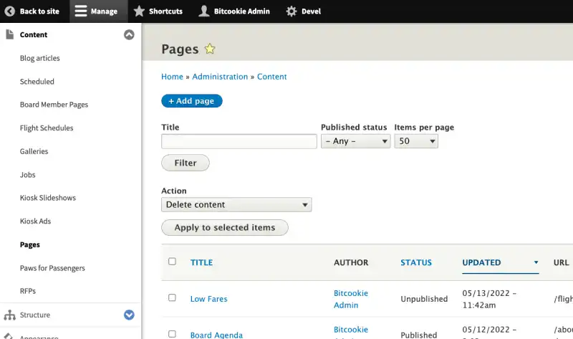Click Apply to selected items button

(225, 227)
